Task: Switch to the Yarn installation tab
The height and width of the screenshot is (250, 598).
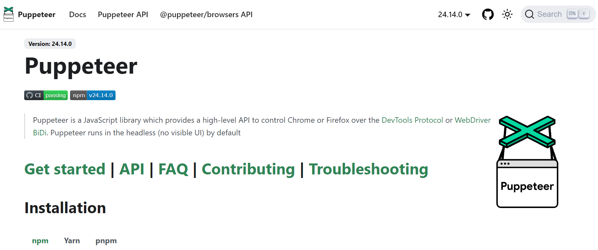Action: 72,241
